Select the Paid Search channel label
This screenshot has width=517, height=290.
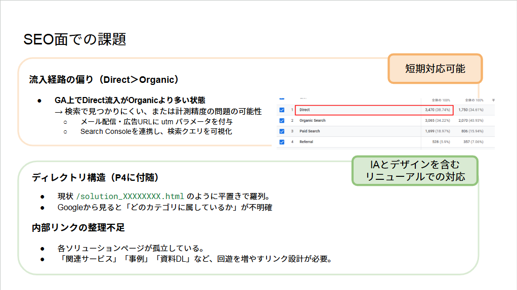pos(310,131)
